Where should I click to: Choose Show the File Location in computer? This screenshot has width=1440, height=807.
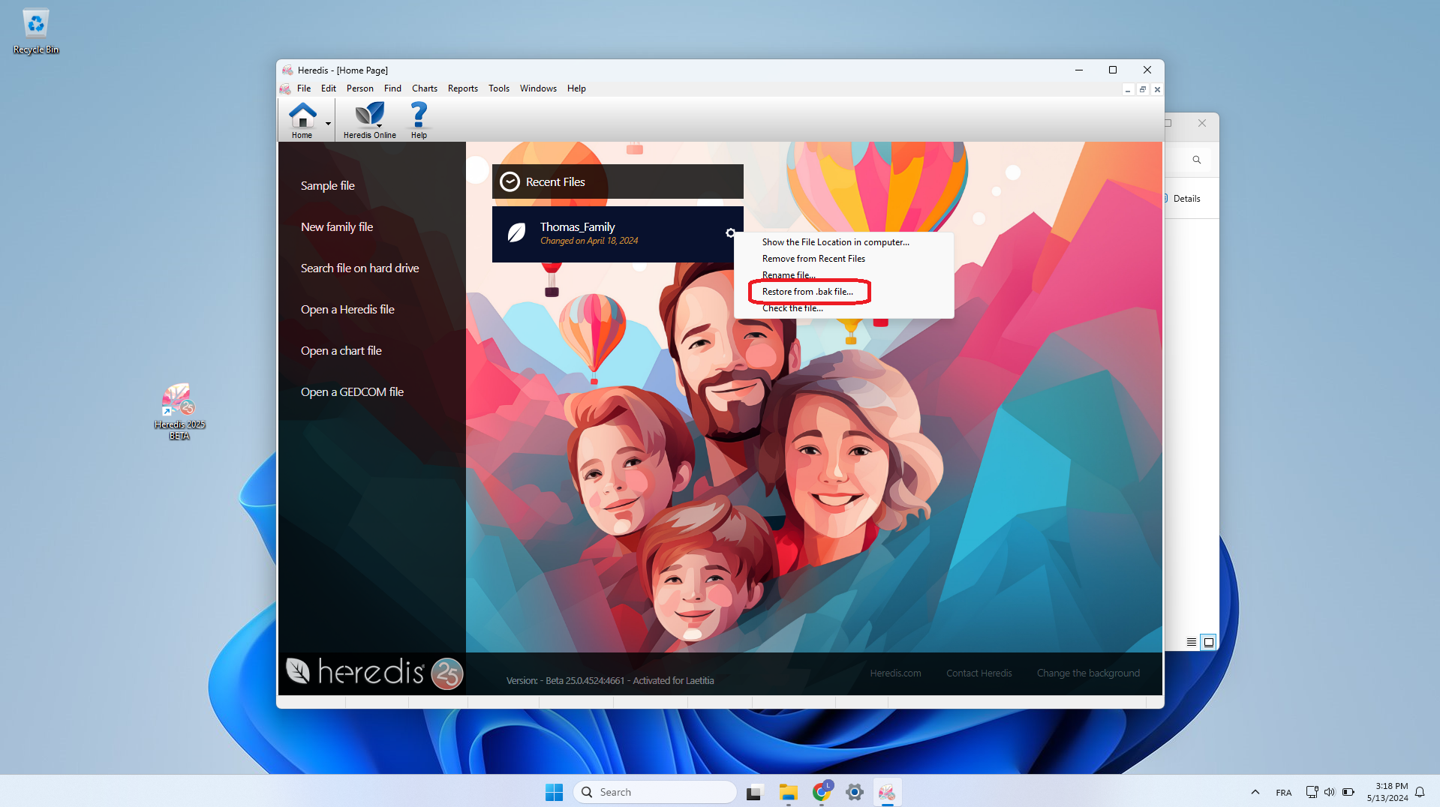[x=835, y=242]
